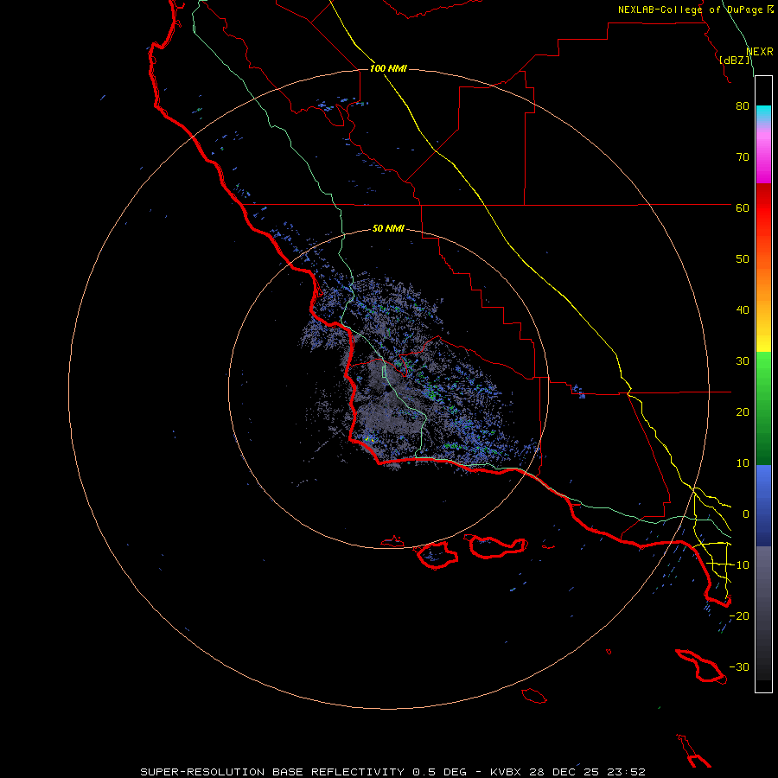Image resolution: width=778 pixels, height=778 pixels.
Task: Click the 30 value on dBZ scale
Action: [743, 361]
